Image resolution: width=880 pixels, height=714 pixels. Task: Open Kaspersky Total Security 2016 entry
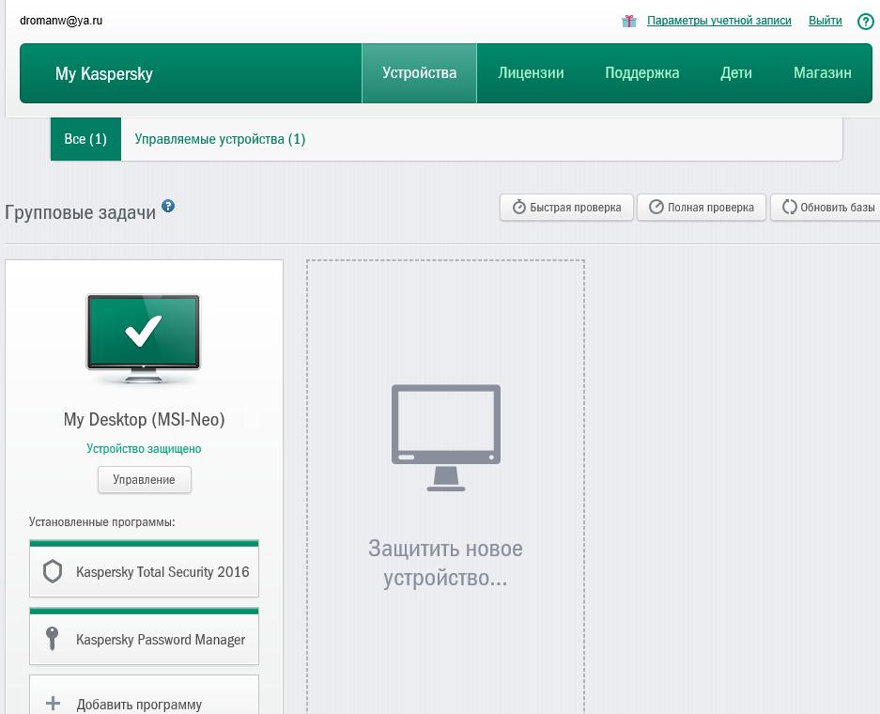(145, 568)
